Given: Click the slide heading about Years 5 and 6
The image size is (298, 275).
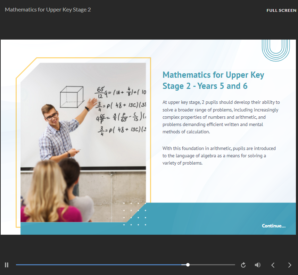Looking at the screenshot, I should [213, 80].
